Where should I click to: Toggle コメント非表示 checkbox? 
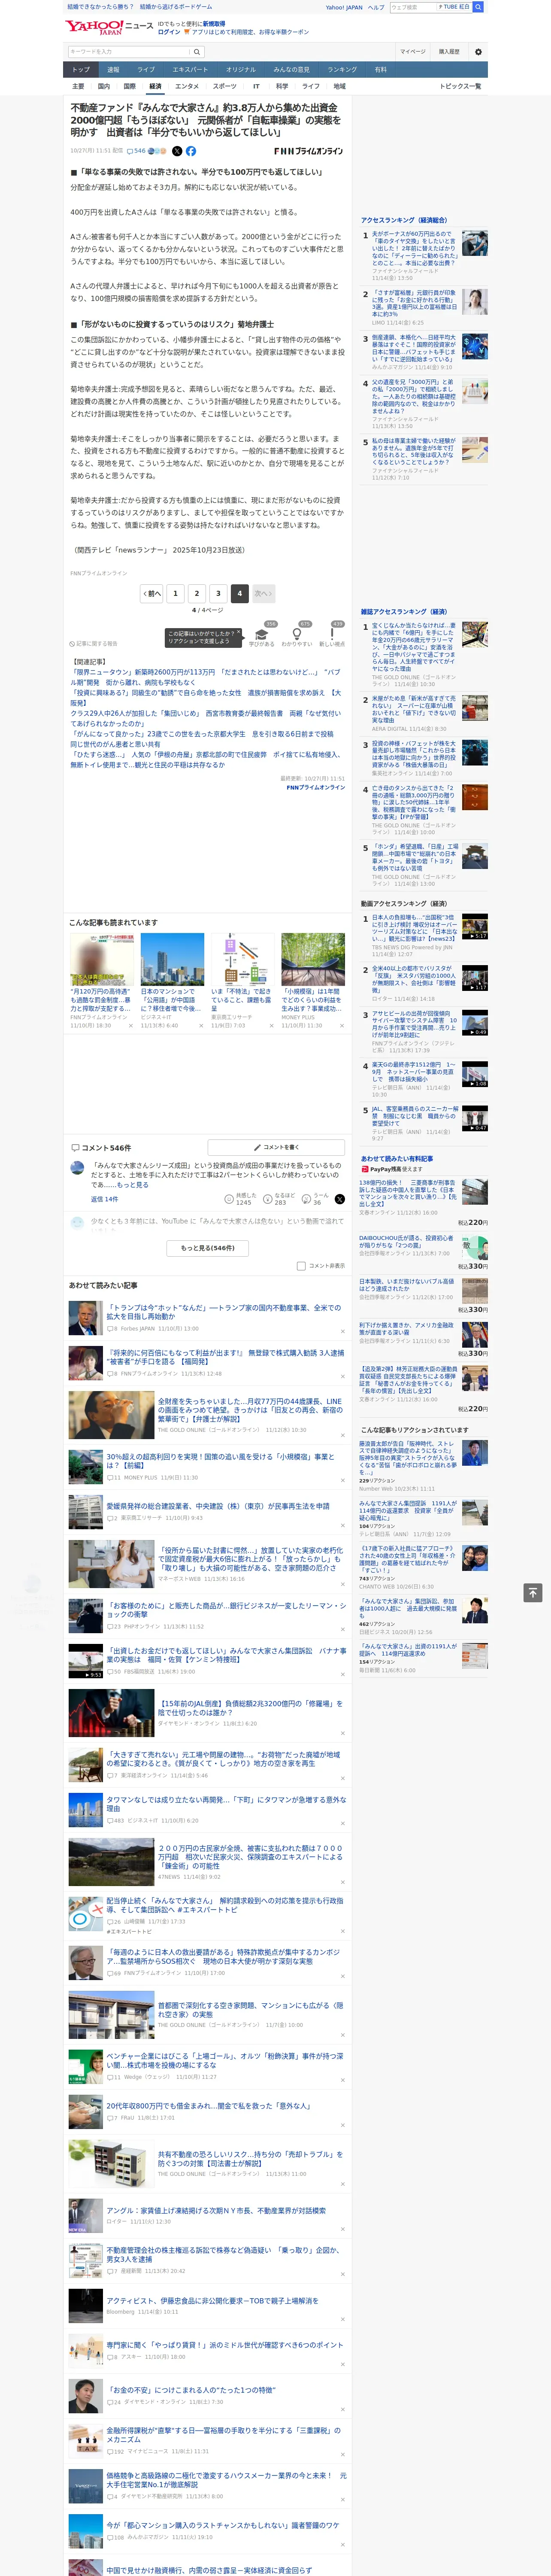tap(301, 1266)
